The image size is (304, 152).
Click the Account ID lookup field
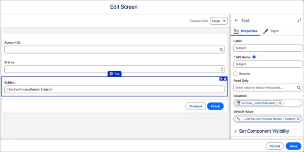[114, 50]
